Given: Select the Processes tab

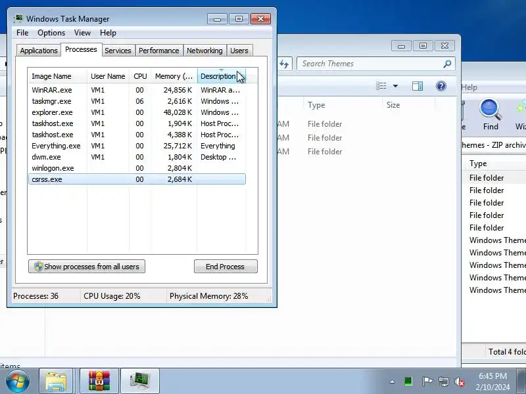Looking at the screenshot, I should [81, 50].
